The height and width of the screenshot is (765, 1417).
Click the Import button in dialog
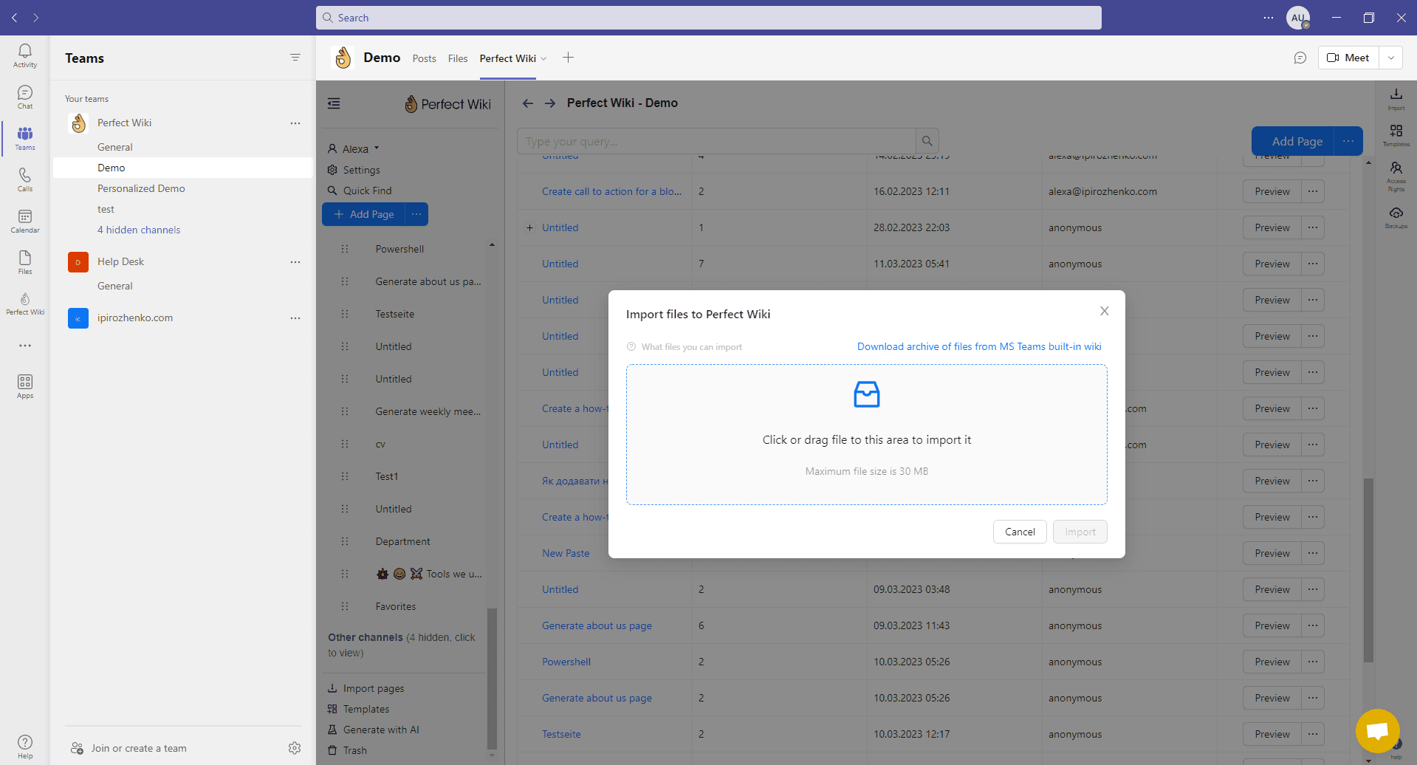1080,532
